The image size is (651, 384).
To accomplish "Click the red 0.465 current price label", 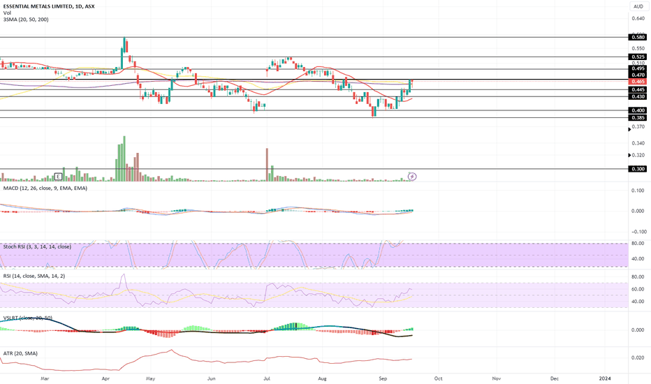I will coord(638,82).
